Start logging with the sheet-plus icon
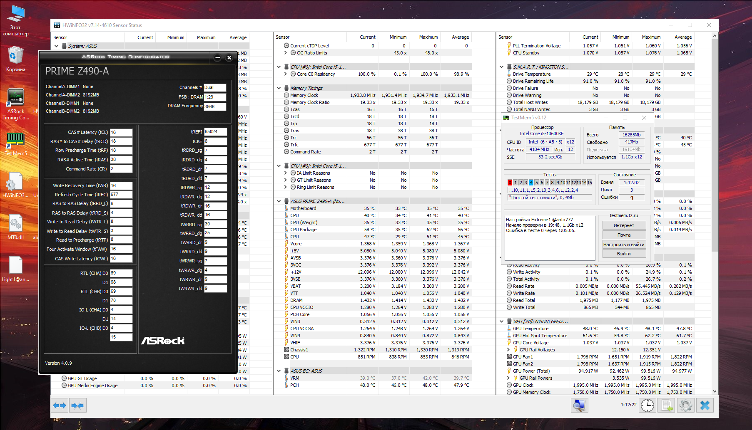752x430 pixels. click(667, 405)
